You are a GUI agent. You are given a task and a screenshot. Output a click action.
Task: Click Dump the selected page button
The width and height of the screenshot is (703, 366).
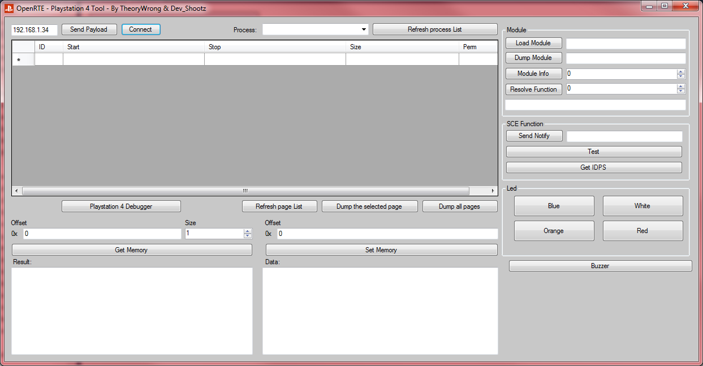tap(369, 206)
